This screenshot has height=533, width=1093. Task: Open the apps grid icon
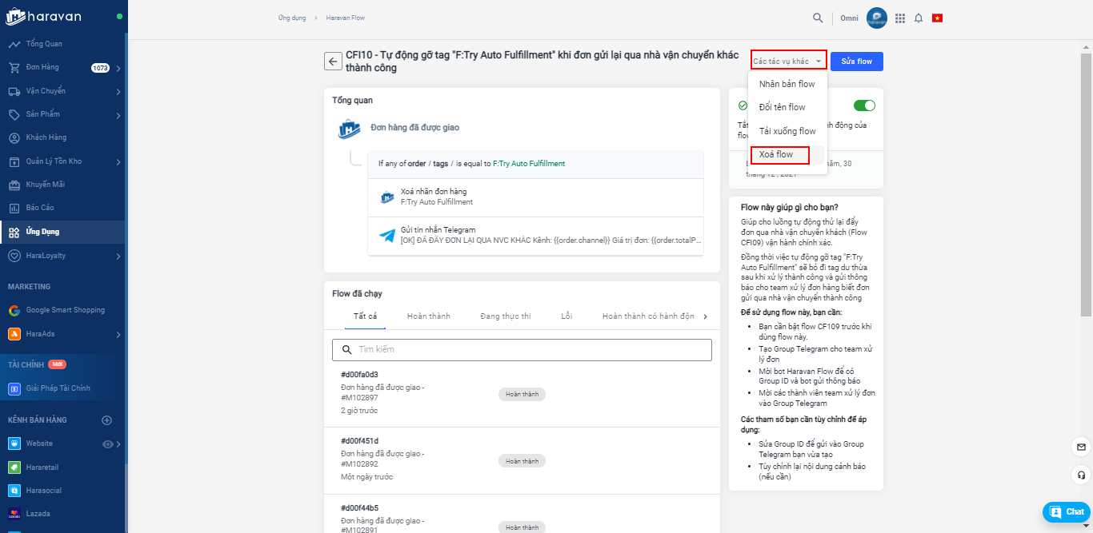tap(900, 18)
